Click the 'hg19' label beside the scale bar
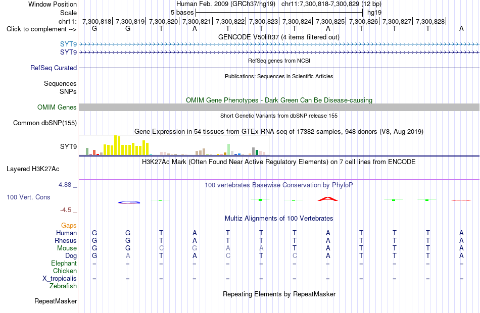 tap(374, 13)
